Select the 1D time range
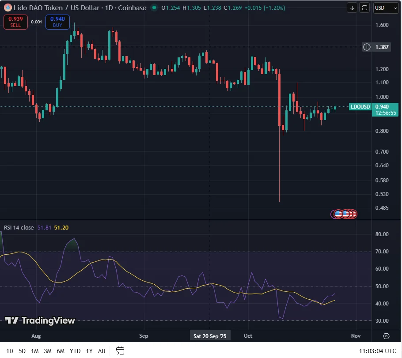 tap(10, 351)
